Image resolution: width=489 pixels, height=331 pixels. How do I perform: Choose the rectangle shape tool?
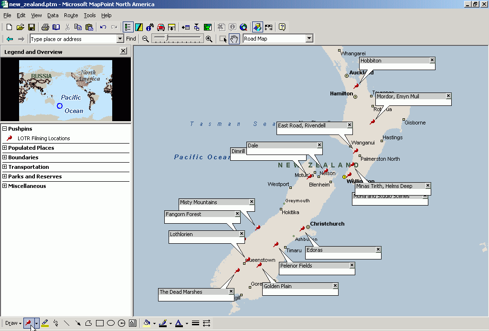pos(100,323)
